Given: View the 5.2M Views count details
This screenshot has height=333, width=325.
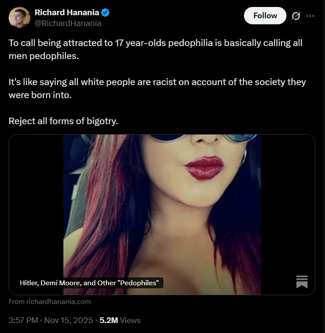Looking at the screenshot, I should point(120,320).
